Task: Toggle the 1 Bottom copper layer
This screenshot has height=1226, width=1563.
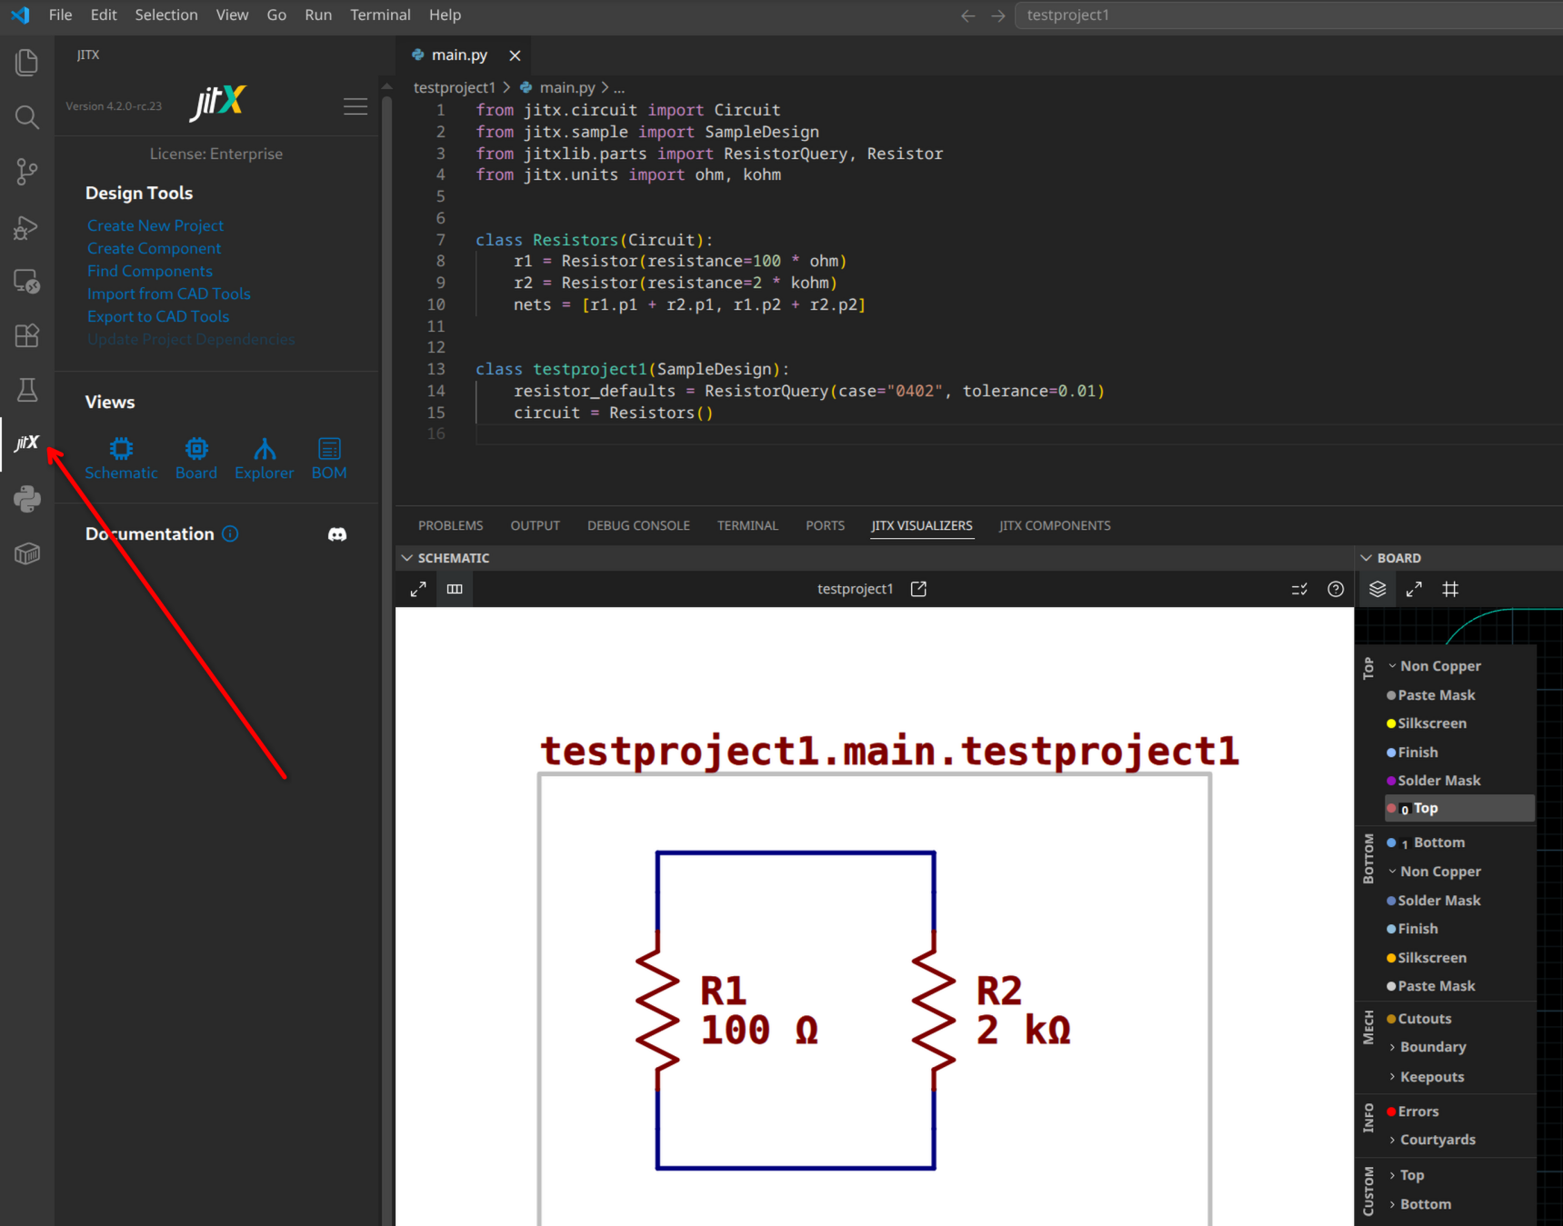Action: 1426,842
